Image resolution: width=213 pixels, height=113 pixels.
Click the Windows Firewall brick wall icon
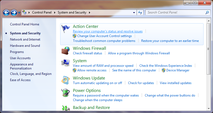coord(66,51)
